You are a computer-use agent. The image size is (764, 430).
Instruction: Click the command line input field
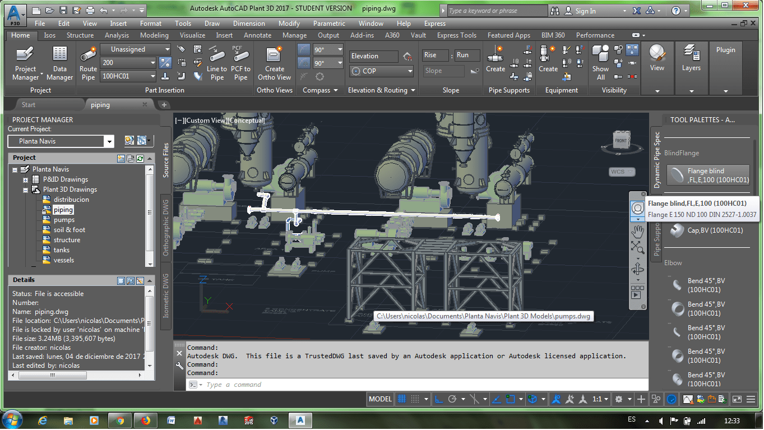(420, 385)
